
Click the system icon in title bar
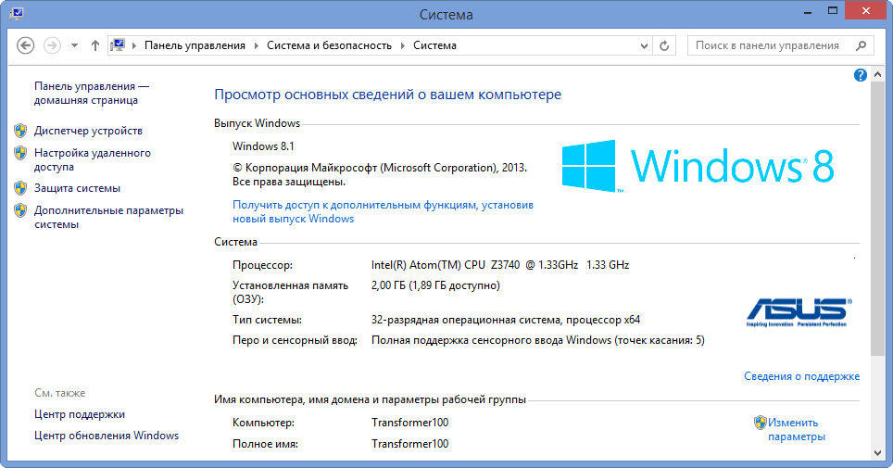pos(17,13)
